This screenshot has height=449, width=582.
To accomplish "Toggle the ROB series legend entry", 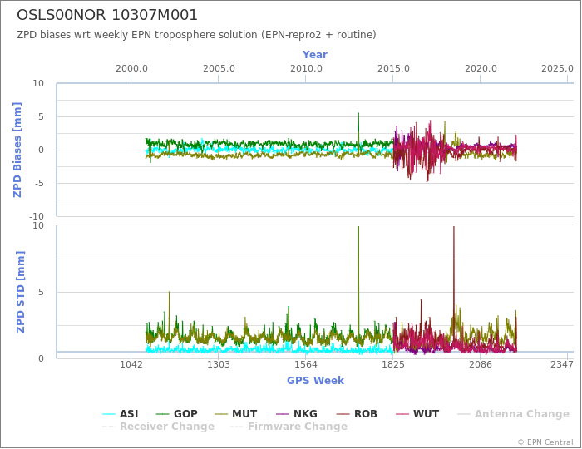I will 357,414.
